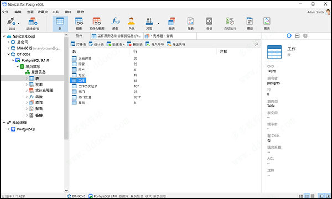This screenshot has height=199, width=332.
Task: Select the 雇员信息 schema tree item
Action: click(35, 72)
